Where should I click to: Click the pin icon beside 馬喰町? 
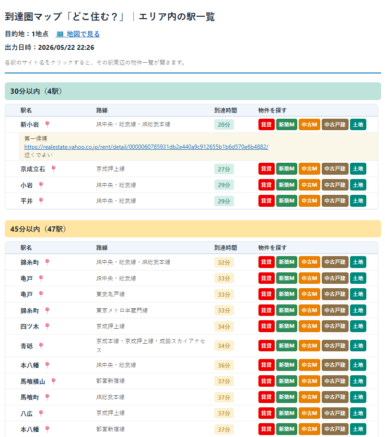tap(47, 397)
